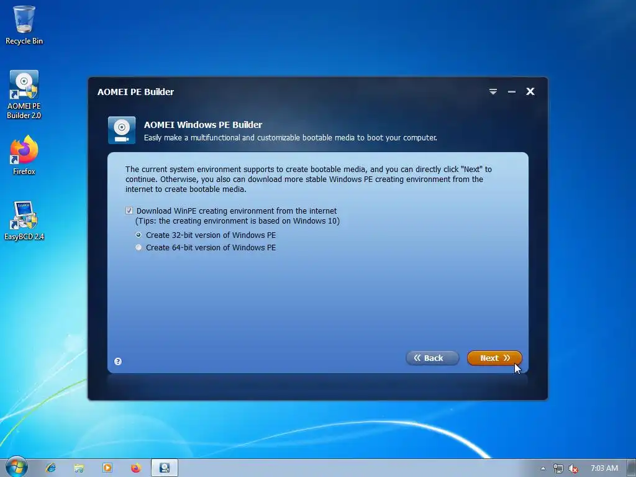Open Windows Media Player from taskbar
The height and width of the screenshot is (477, 636).
click(107, 468)
